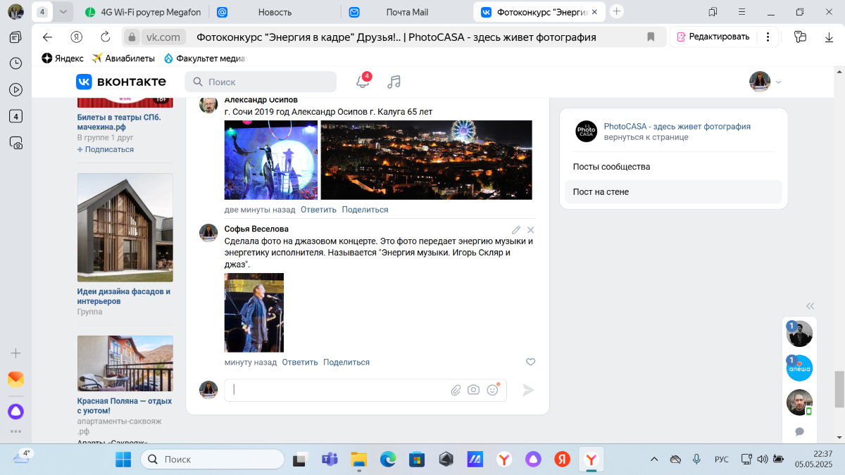This screenshot has width=845, height=475.
Task: Open Красная Поляна ad title
Action: (x=125, y=405)
